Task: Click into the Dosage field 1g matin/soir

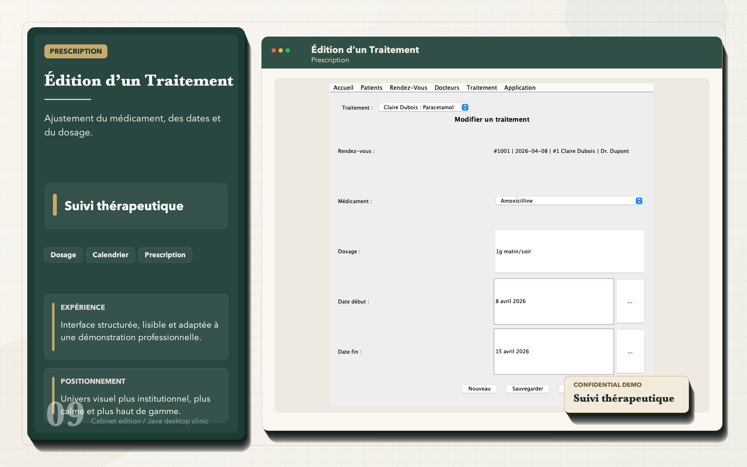Action: (x=569, y=251)
